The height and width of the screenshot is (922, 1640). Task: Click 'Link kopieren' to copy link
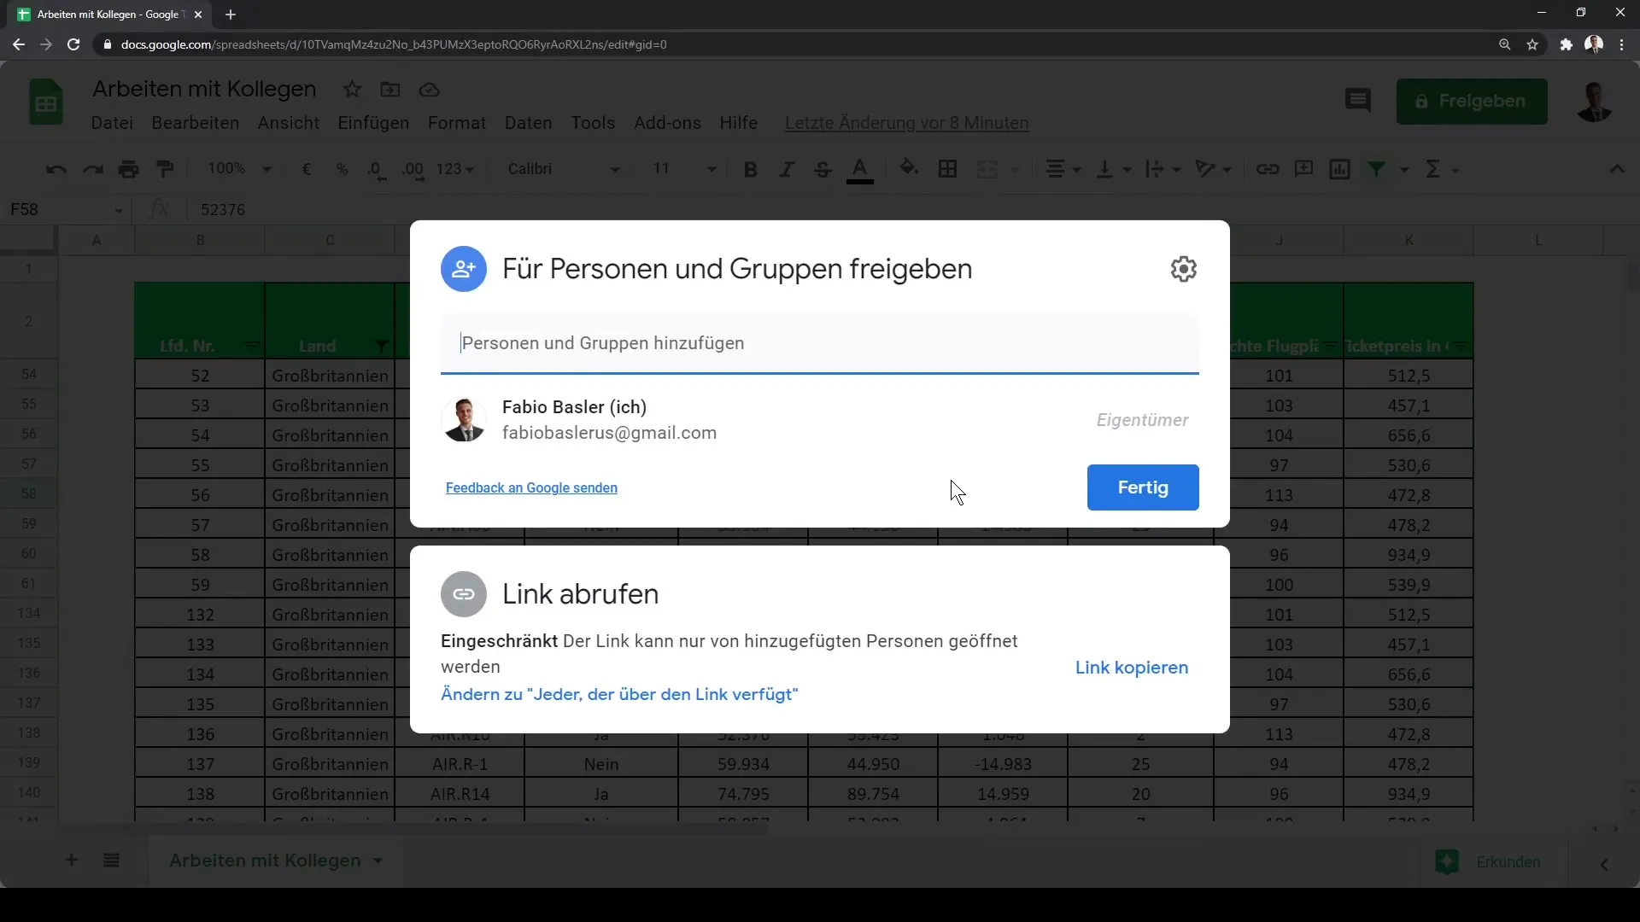(x=1132, y=668)
